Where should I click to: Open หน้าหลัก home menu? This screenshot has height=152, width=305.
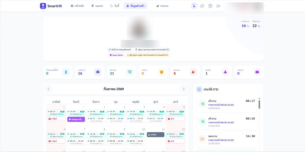click(x=77, y=6)
